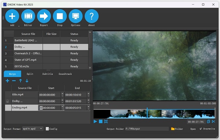Open Options from the toolbar
The image size is (220, 140).
click(76, 16)
